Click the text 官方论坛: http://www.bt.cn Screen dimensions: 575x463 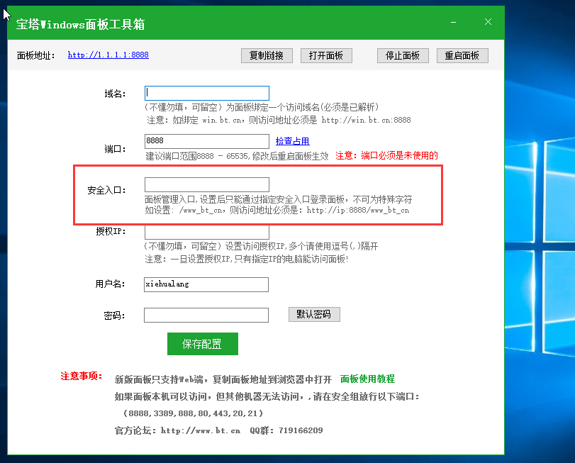coord(177,431)
